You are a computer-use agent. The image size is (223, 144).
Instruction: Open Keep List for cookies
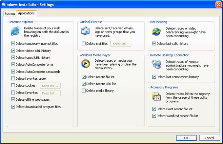tap(50, 86)
